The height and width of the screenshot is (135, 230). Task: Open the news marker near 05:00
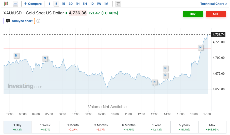pos(45,58)
